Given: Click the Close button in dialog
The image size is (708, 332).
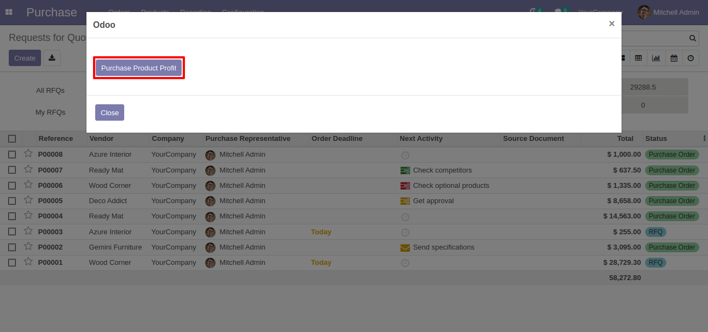Looking at the screenshot, I should (x=109, y=112).
